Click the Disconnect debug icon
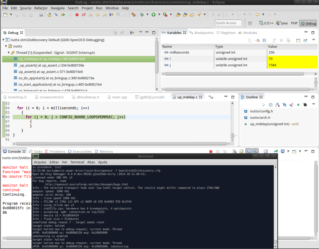 pyautogui.click(x=84, y=15)
